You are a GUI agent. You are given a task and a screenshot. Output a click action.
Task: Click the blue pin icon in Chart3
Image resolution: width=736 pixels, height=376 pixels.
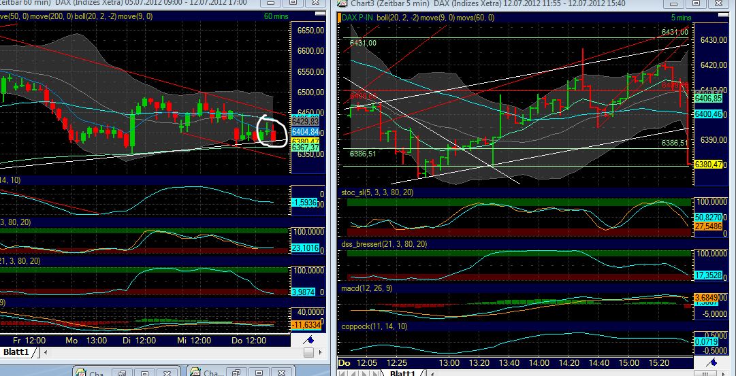coord(713,362)
